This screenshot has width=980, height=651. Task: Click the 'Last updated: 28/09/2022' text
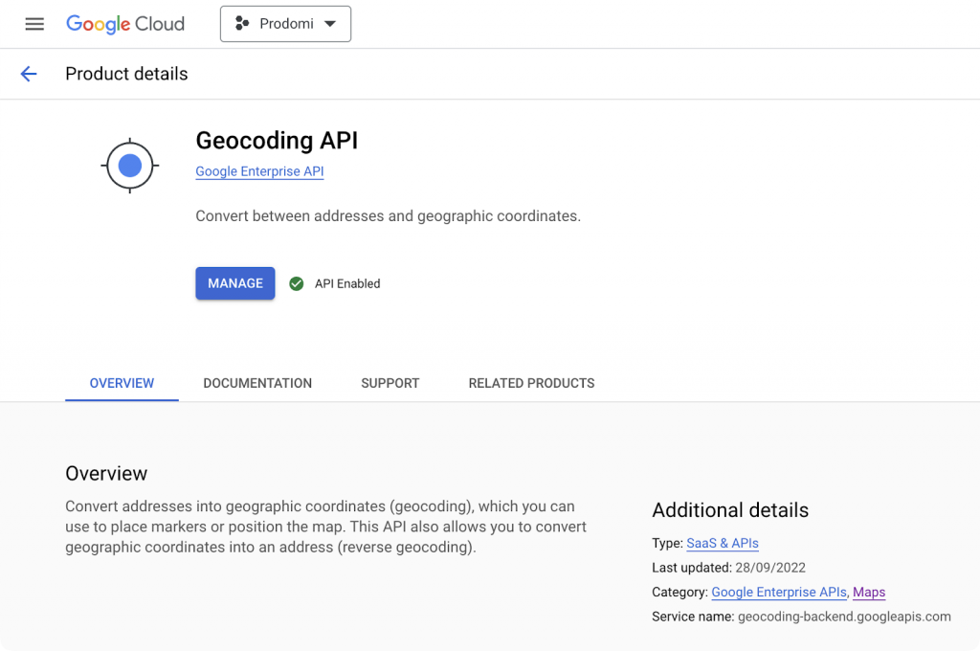pos(728,568)
